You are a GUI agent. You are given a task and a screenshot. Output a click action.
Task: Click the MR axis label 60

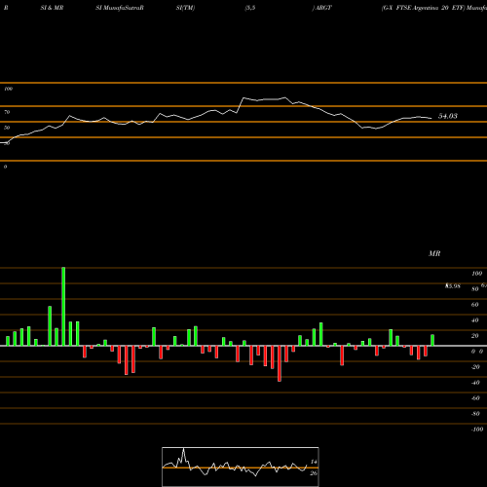[x=475, y=305]
